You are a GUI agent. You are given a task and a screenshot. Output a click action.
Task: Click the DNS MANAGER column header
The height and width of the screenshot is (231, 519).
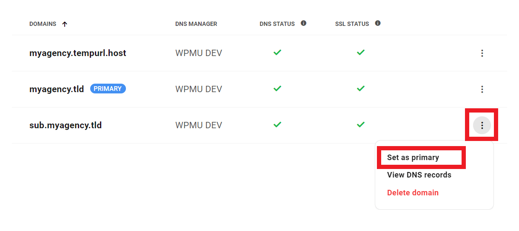point(196,24)
